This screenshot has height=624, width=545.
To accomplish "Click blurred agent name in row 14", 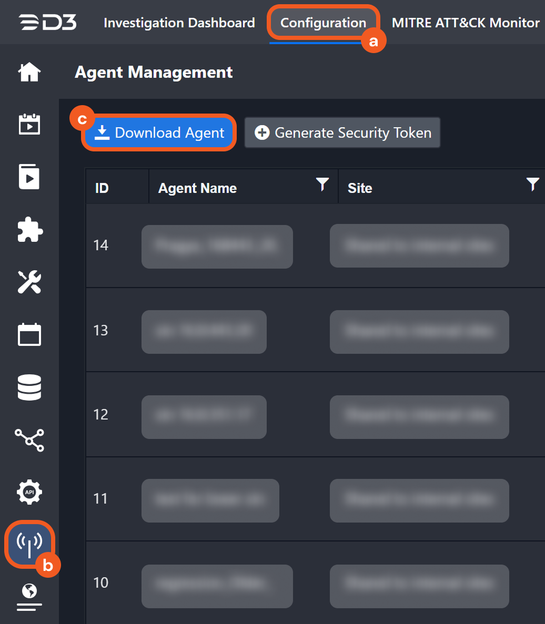I will pyautogui.click(x=217, y=247).
